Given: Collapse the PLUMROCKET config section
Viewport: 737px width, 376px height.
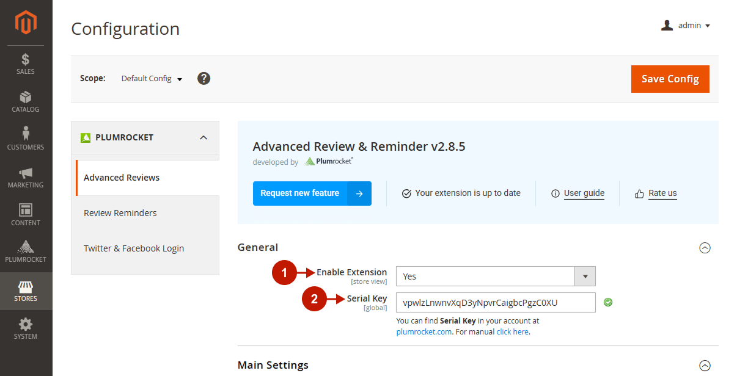Looking at the screenshot, I should [x=204, y=137].
